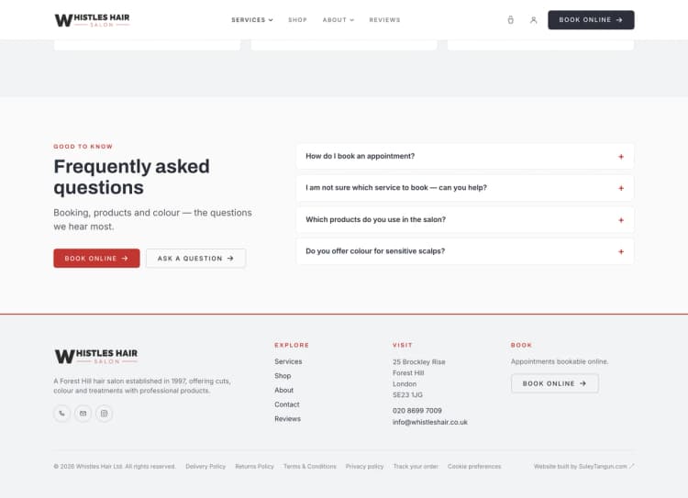Viewport: 688px width, 498px height.
Task: Open the Services dropdown menu
Action: click(252, 20)
